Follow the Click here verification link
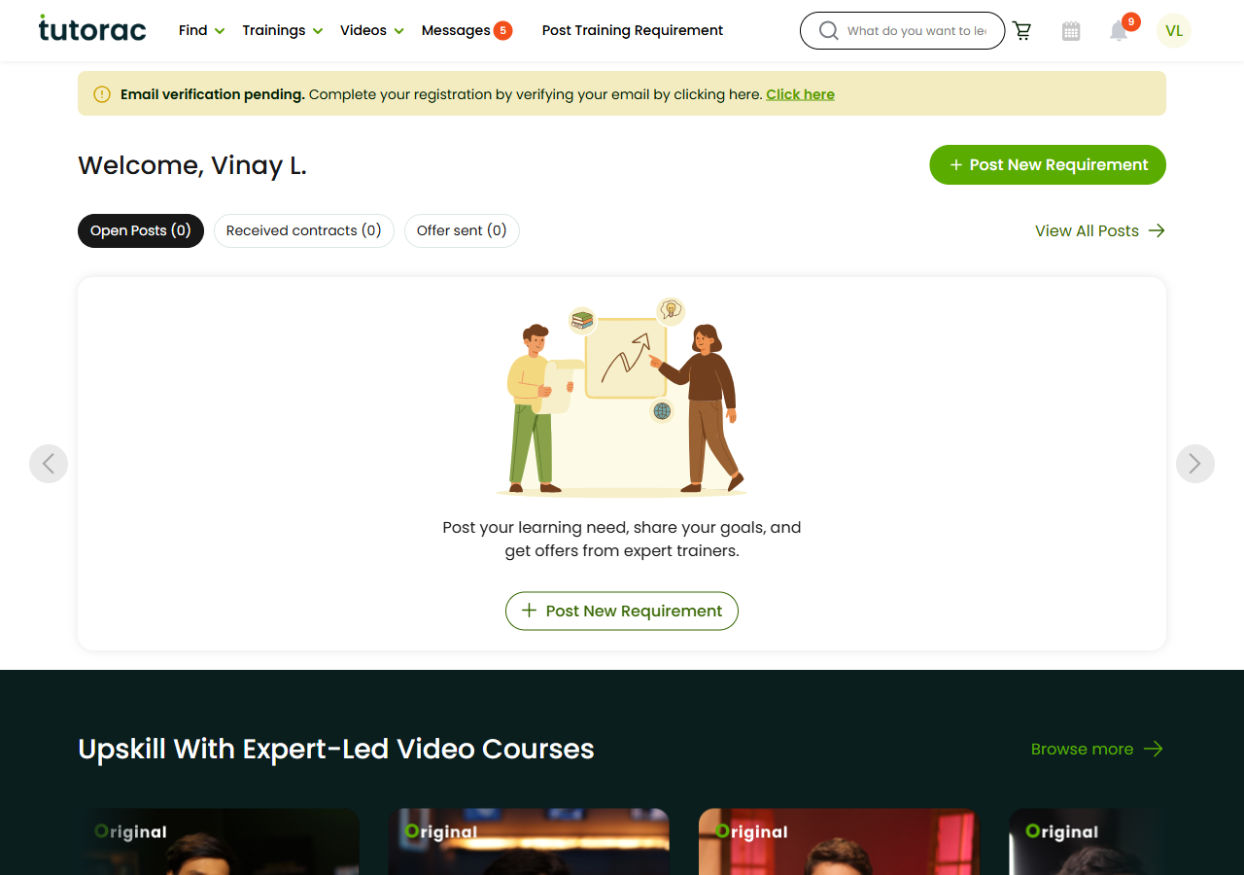Screen dimensions: 1244x875 coord(800,94)
